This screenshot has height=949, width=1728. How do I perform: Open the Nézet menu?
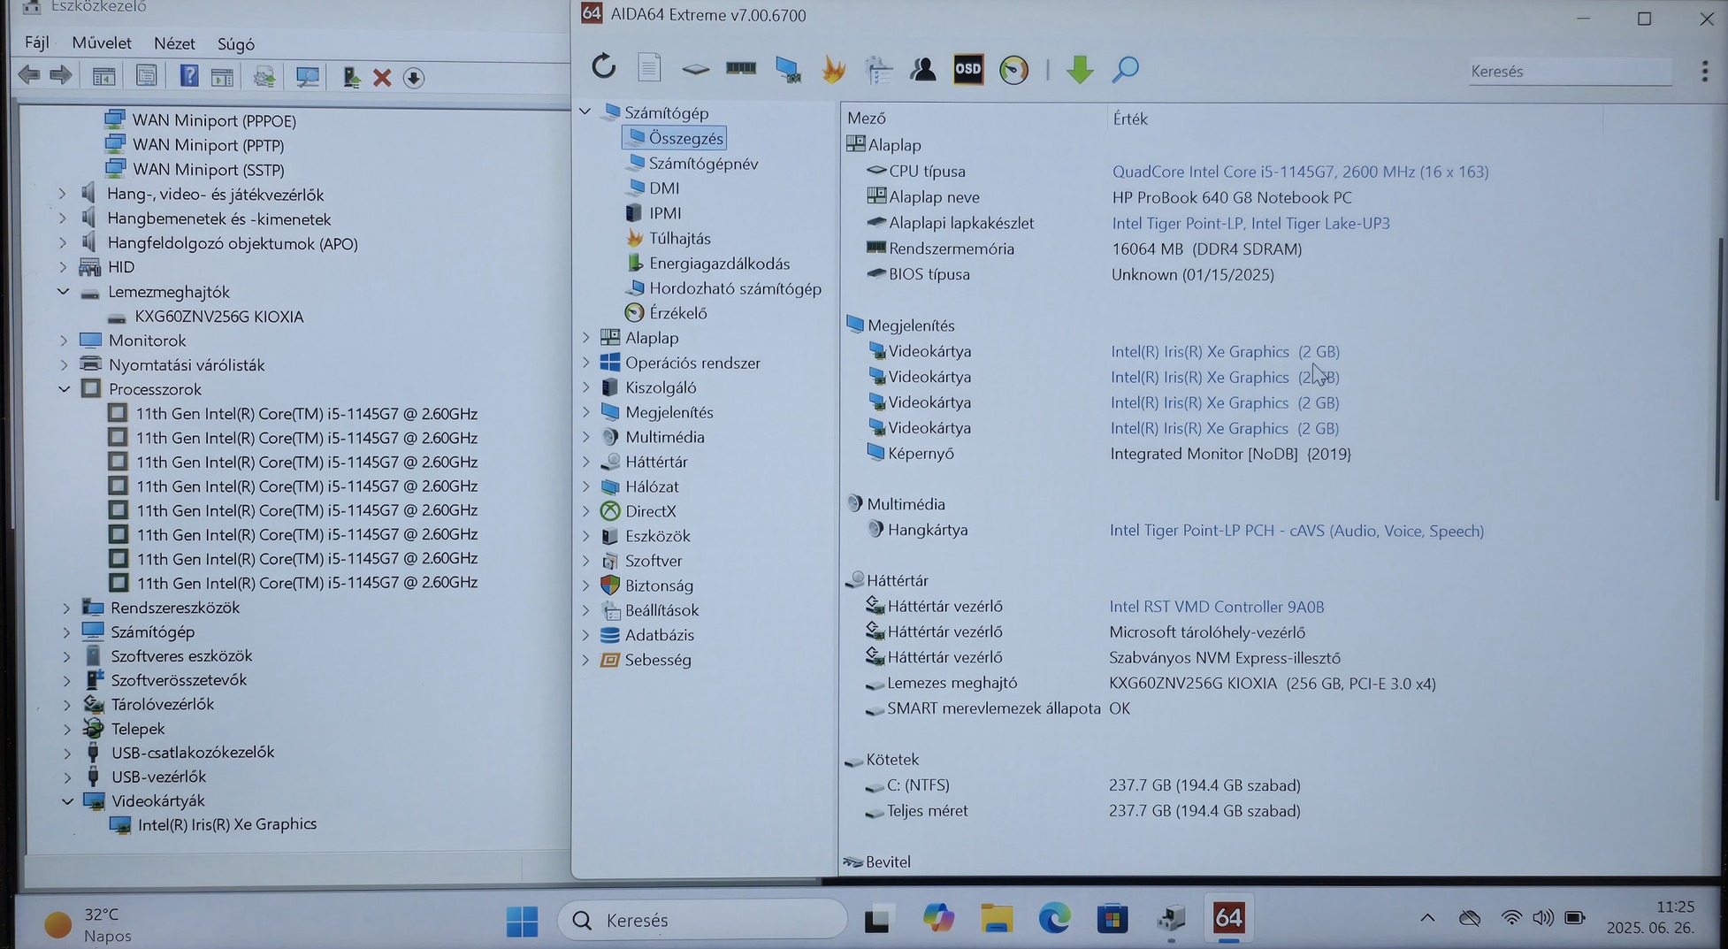click(x=174, y=43)
